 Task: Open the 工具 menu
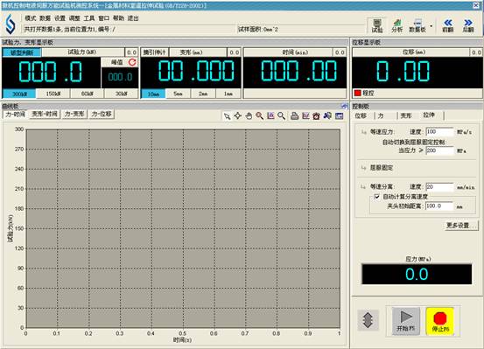tap(89, 18)
